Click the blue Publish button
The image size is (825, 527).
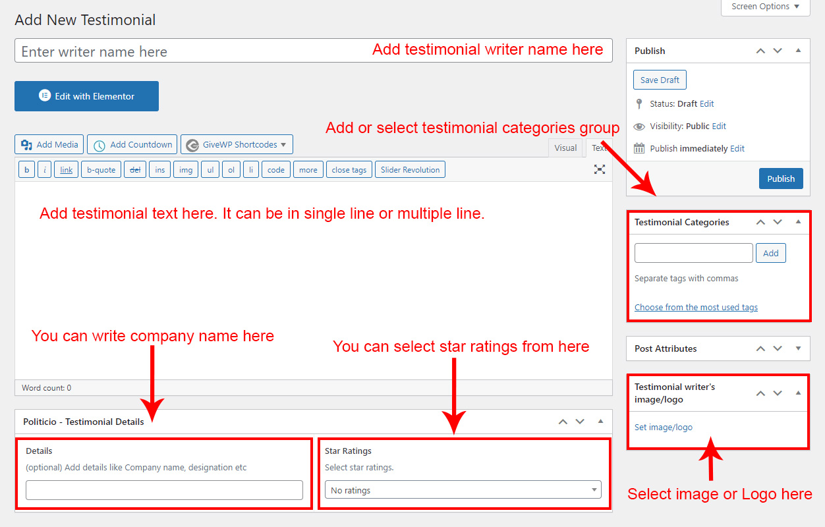(781, 179)
